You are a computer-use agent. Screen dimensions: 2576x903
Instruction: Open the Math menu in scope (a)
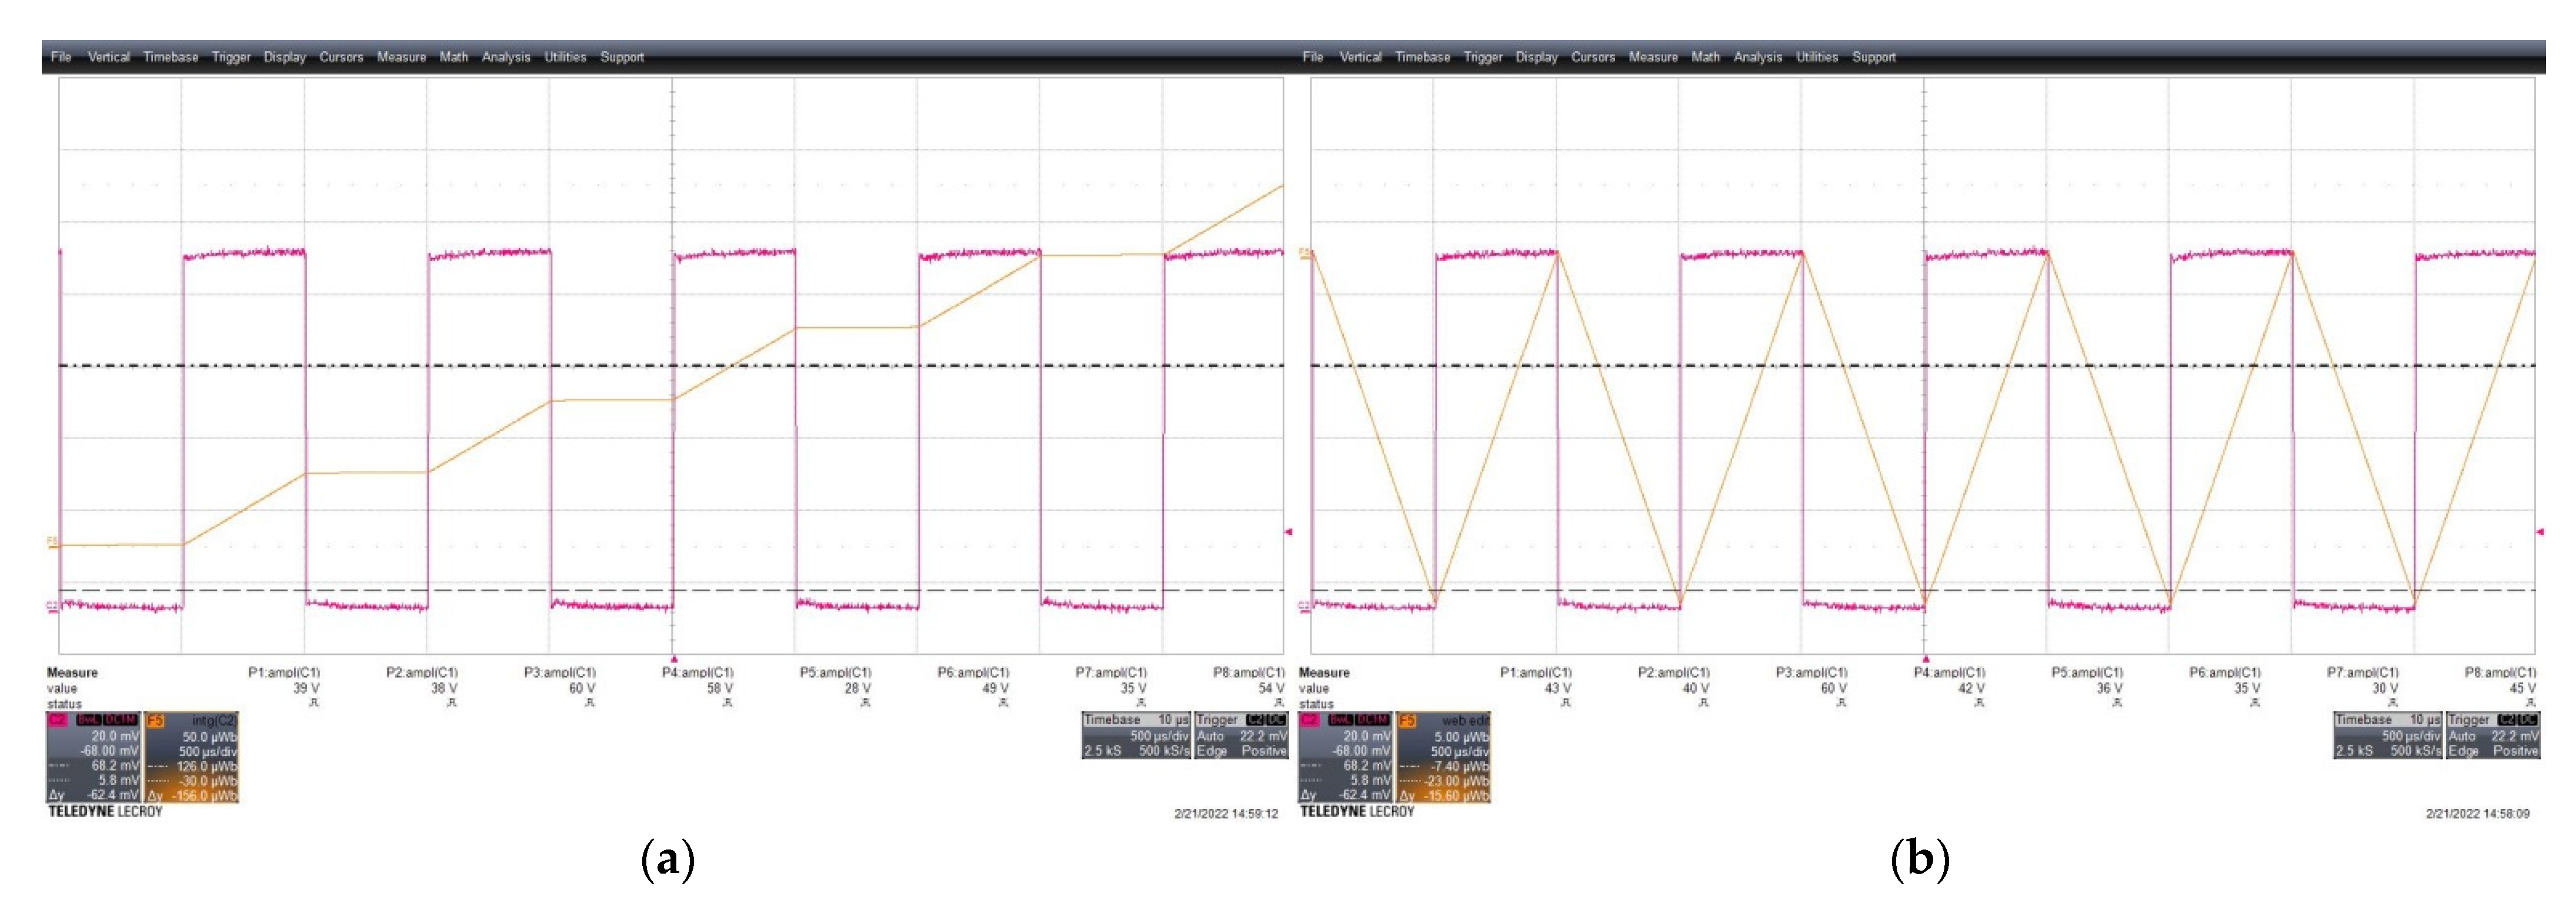click(x=453, y=57)
